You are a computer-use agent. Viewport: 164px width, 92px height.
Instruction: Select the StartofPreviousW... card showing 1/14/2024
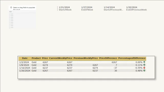coord(113,8)
